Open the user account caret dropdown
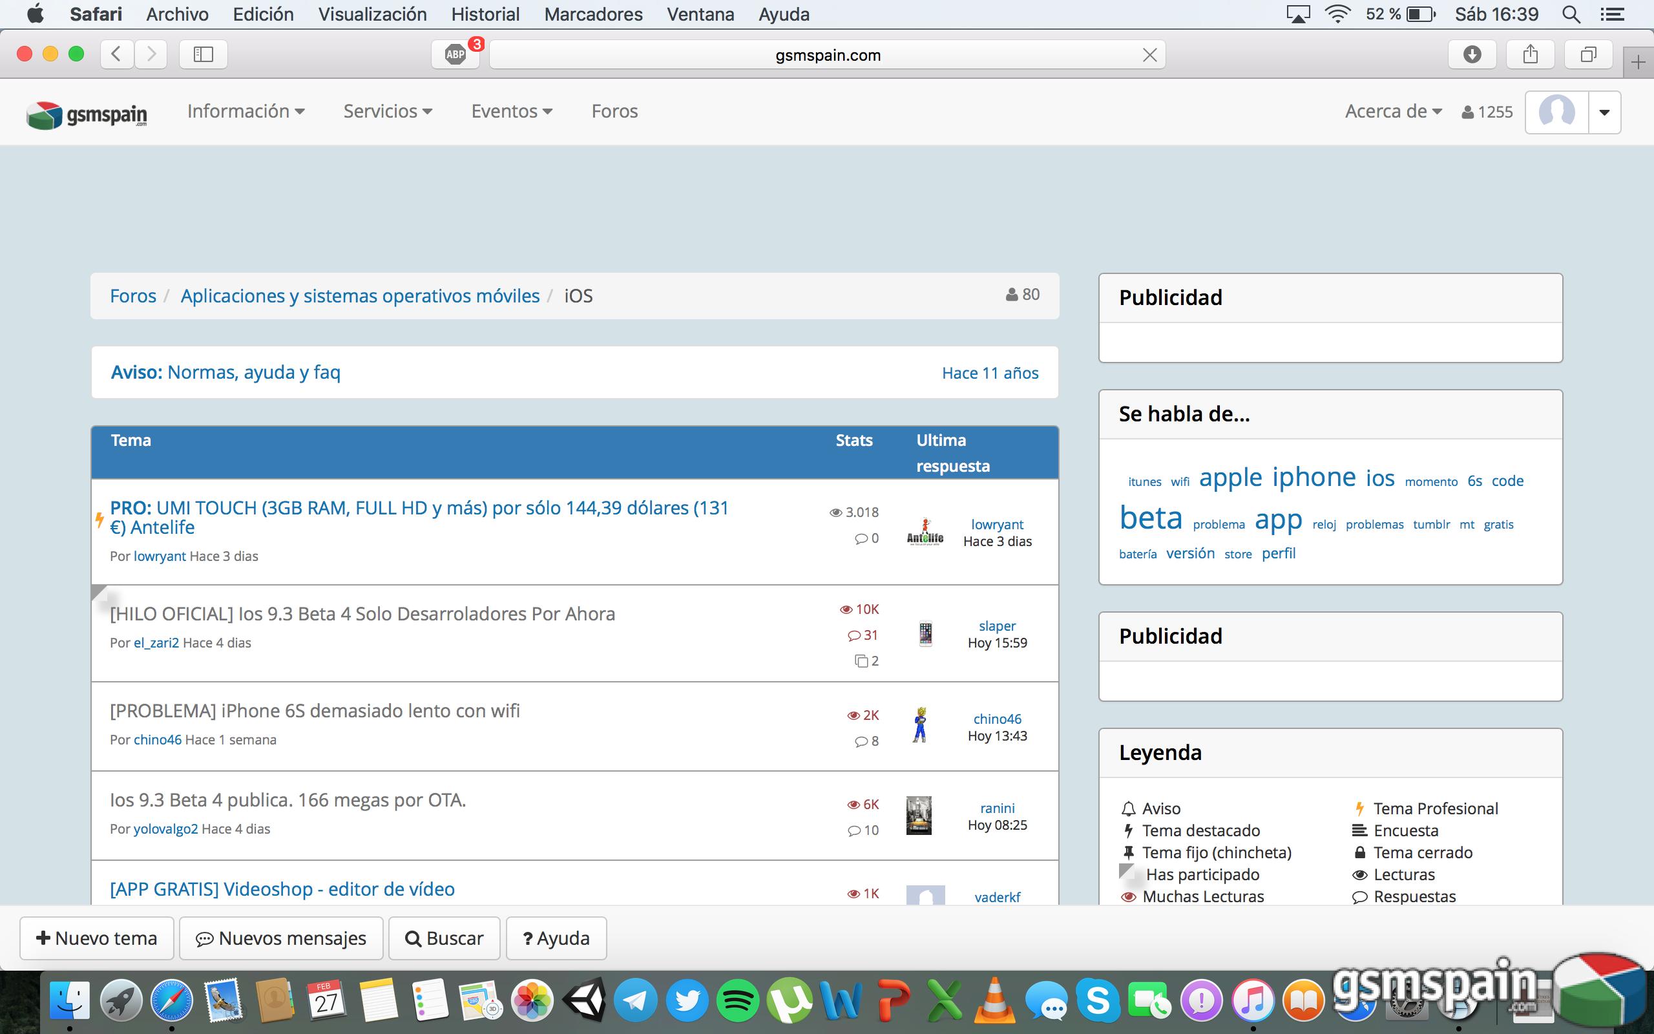The width and height of the screenshot is (1654, 1034). (1604, 112)
